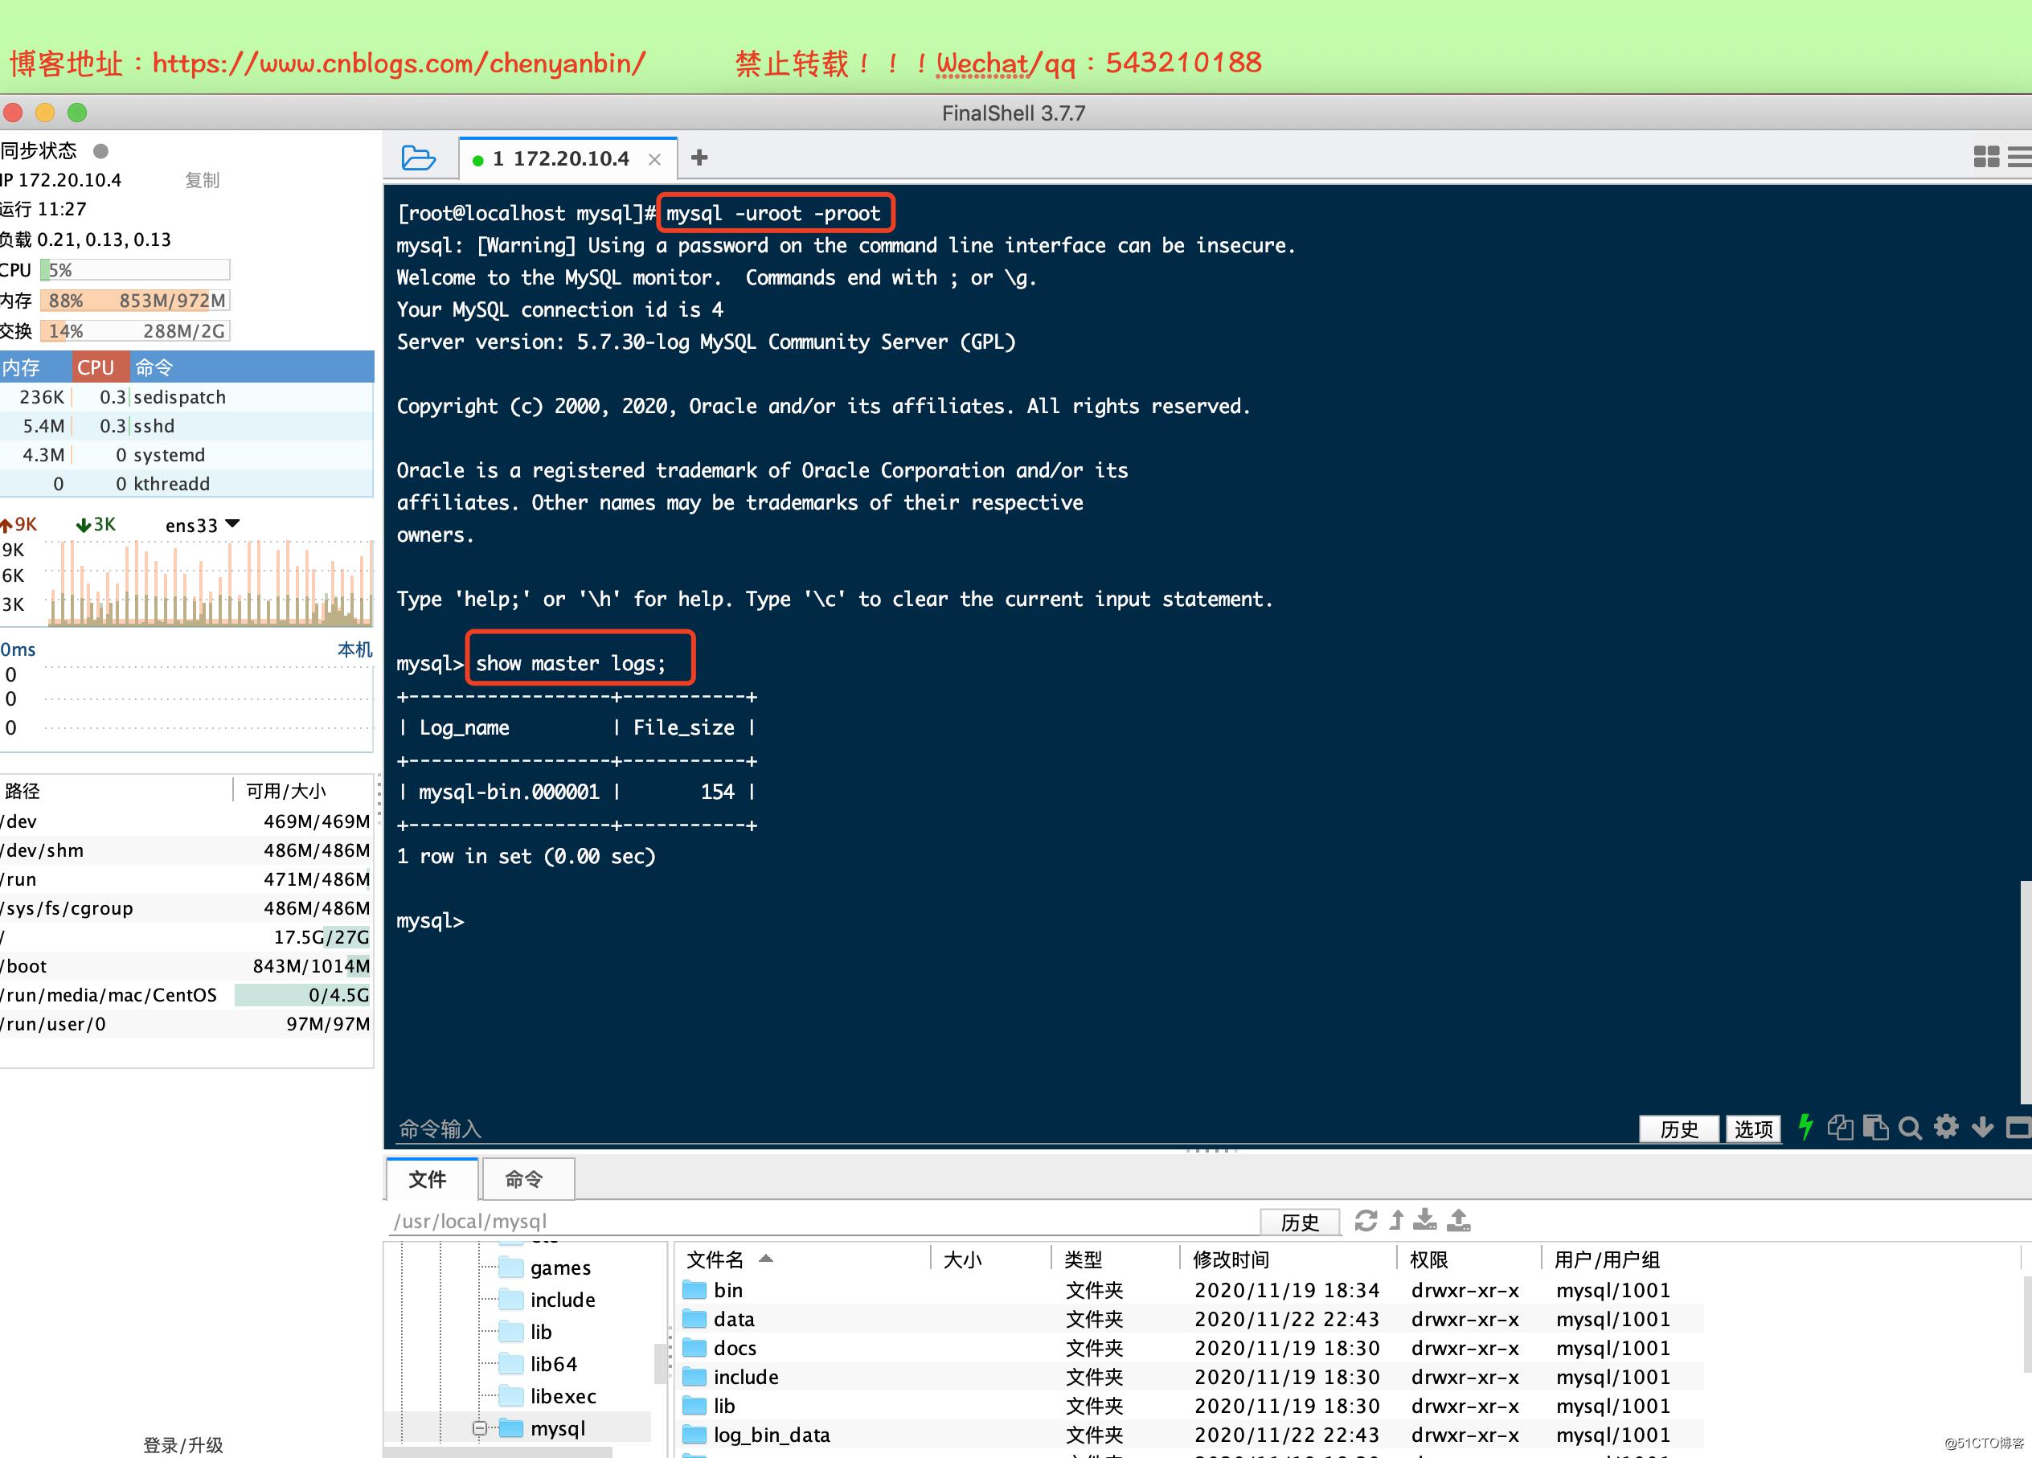2032x1458 pixels.
Task: Toggle terminal fullscreen rectangle icon
Action: point(2018,1128)
